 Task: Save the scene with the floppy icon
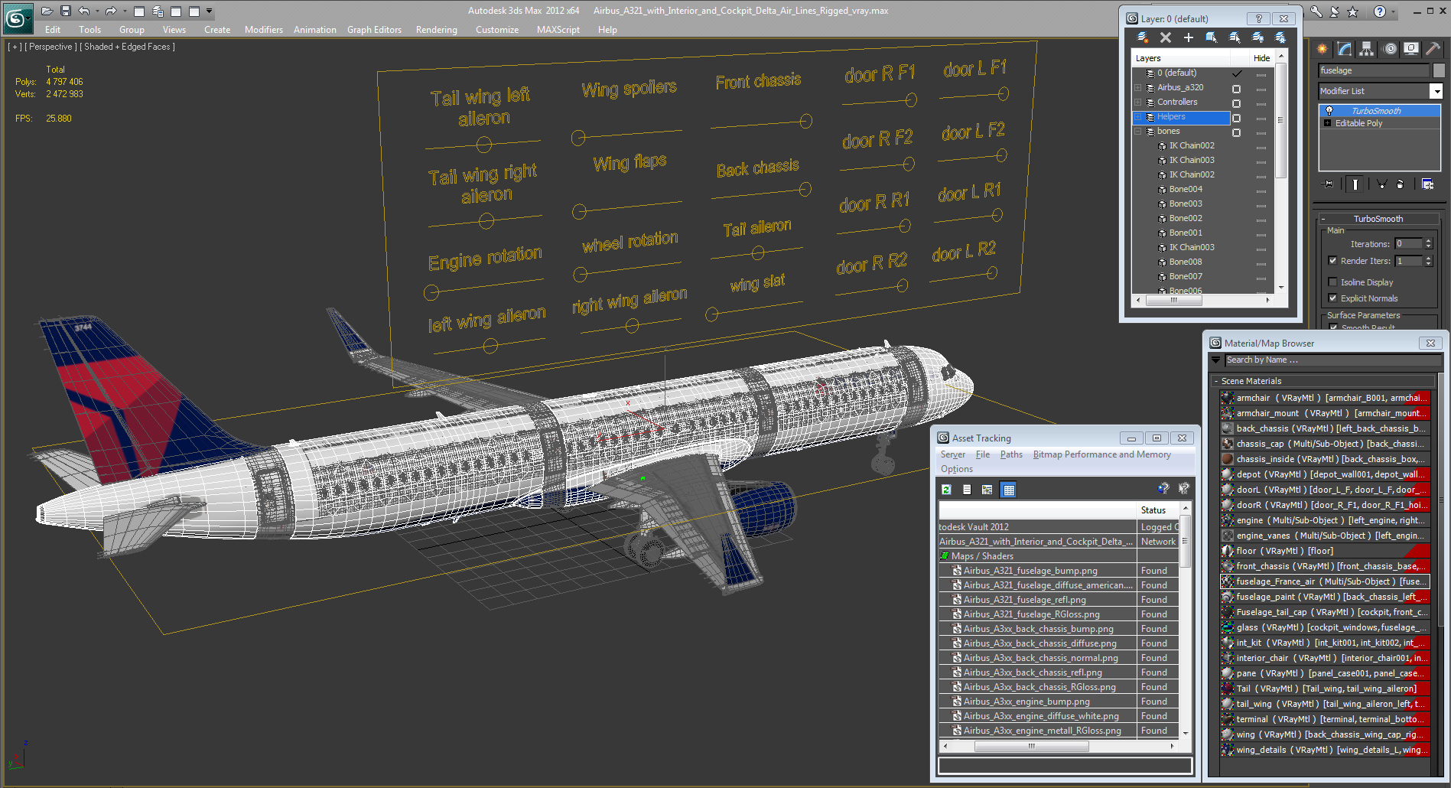(x=66, y=11)
